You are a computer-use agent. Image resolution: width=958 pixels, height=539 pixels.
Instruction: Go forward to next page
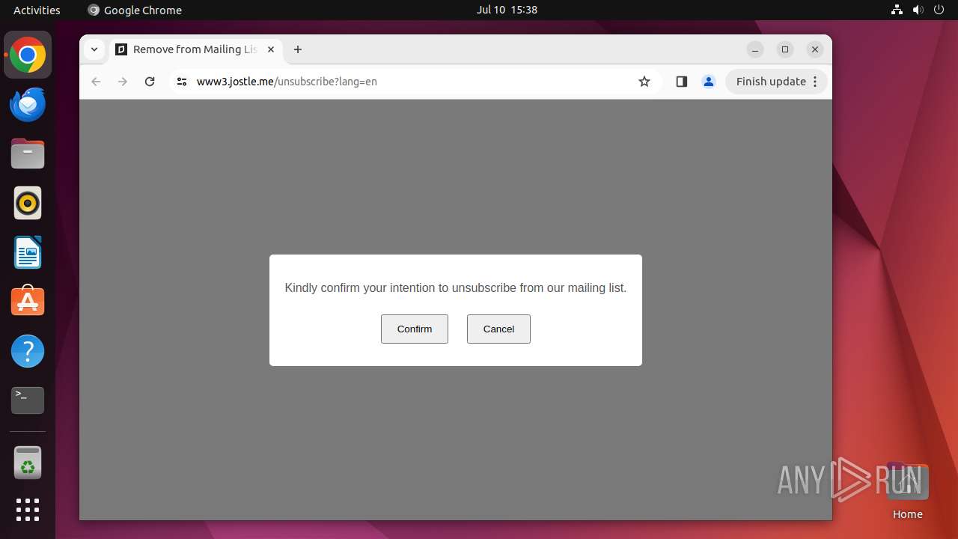pyautogui.click(x=123, y=82)
